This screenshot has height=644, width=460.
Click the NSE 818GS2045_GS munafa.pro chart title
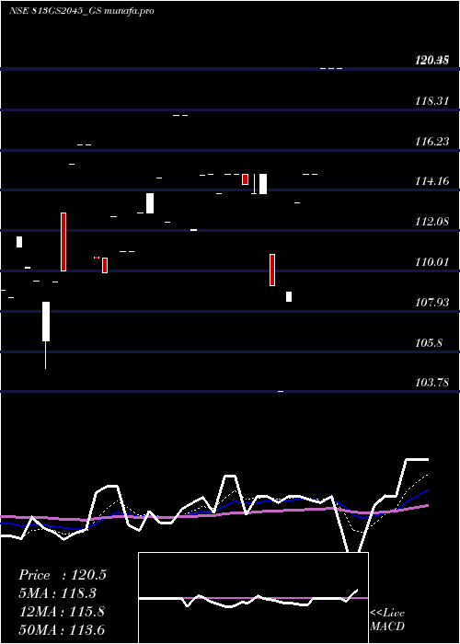(82, 11)
